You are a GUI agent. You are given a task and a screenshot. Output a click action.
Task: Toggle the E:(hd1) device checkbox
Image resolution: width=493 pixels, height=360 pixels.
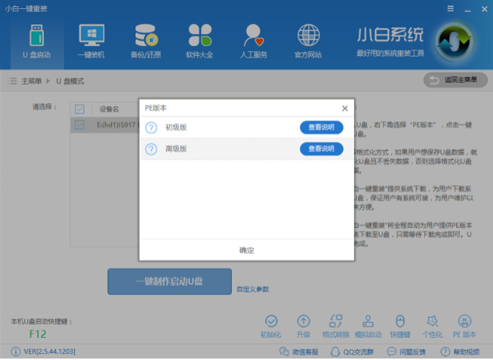point(79,125)
